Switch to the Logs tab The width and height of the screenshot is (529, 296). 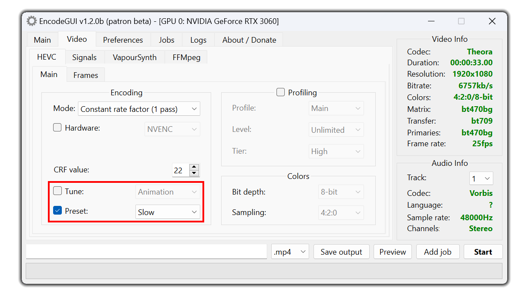click(199, 40)
